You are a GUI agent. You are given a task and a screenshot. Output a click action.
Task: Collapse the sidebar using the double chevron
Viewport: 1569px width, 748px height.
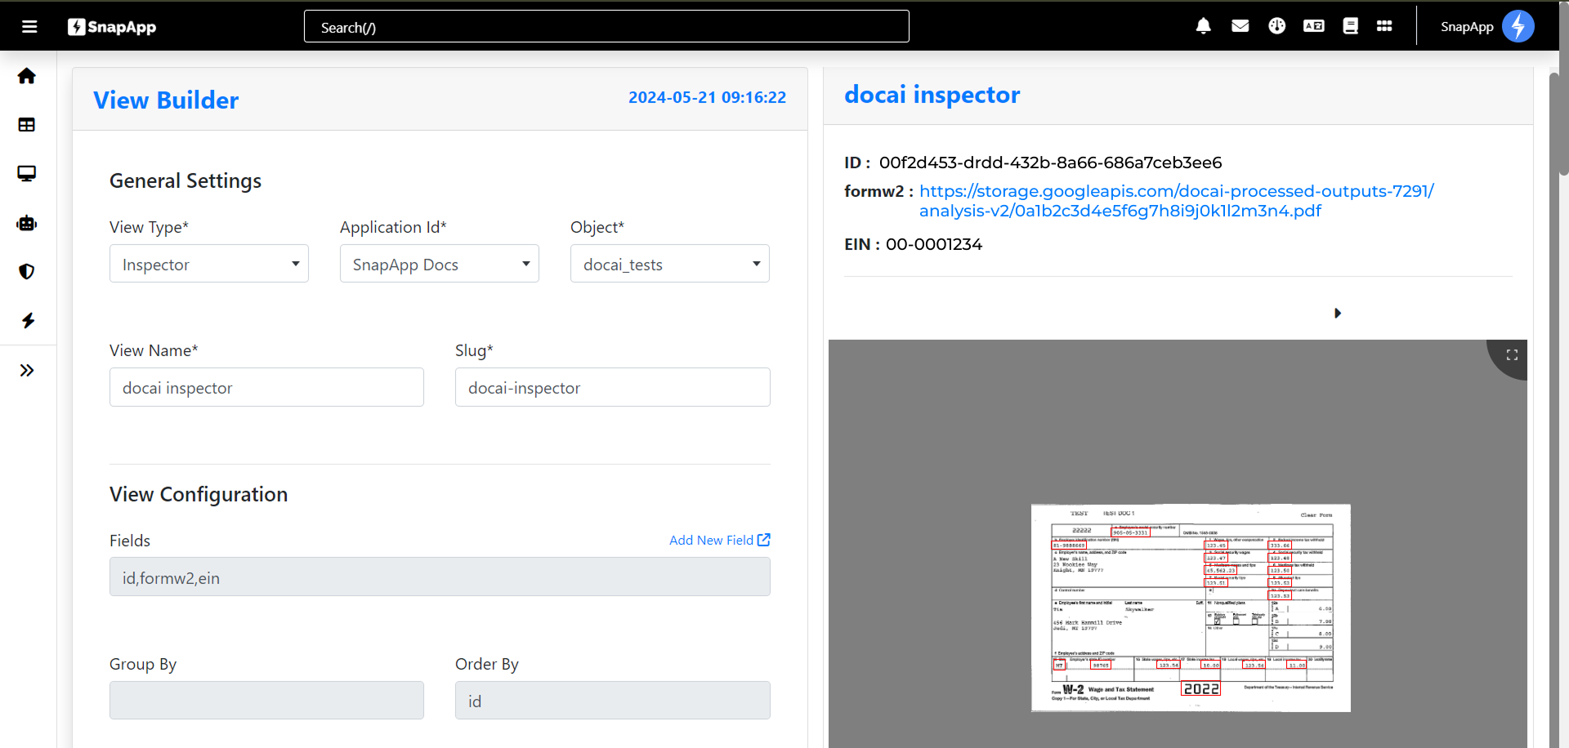[27, 370]
